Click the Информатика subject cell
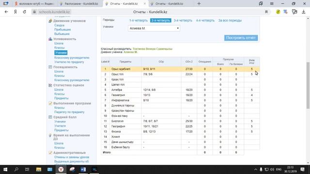 click(125, 100)
